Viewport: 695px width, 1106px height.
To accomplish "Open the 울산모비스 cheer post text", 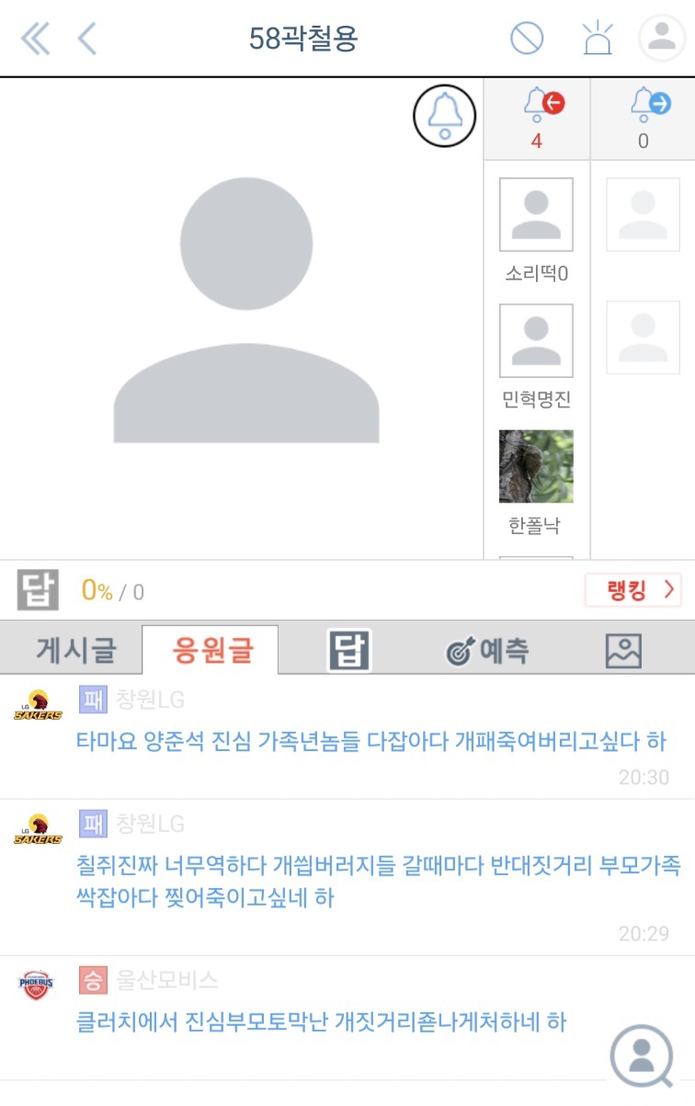I will point(322,1020).
